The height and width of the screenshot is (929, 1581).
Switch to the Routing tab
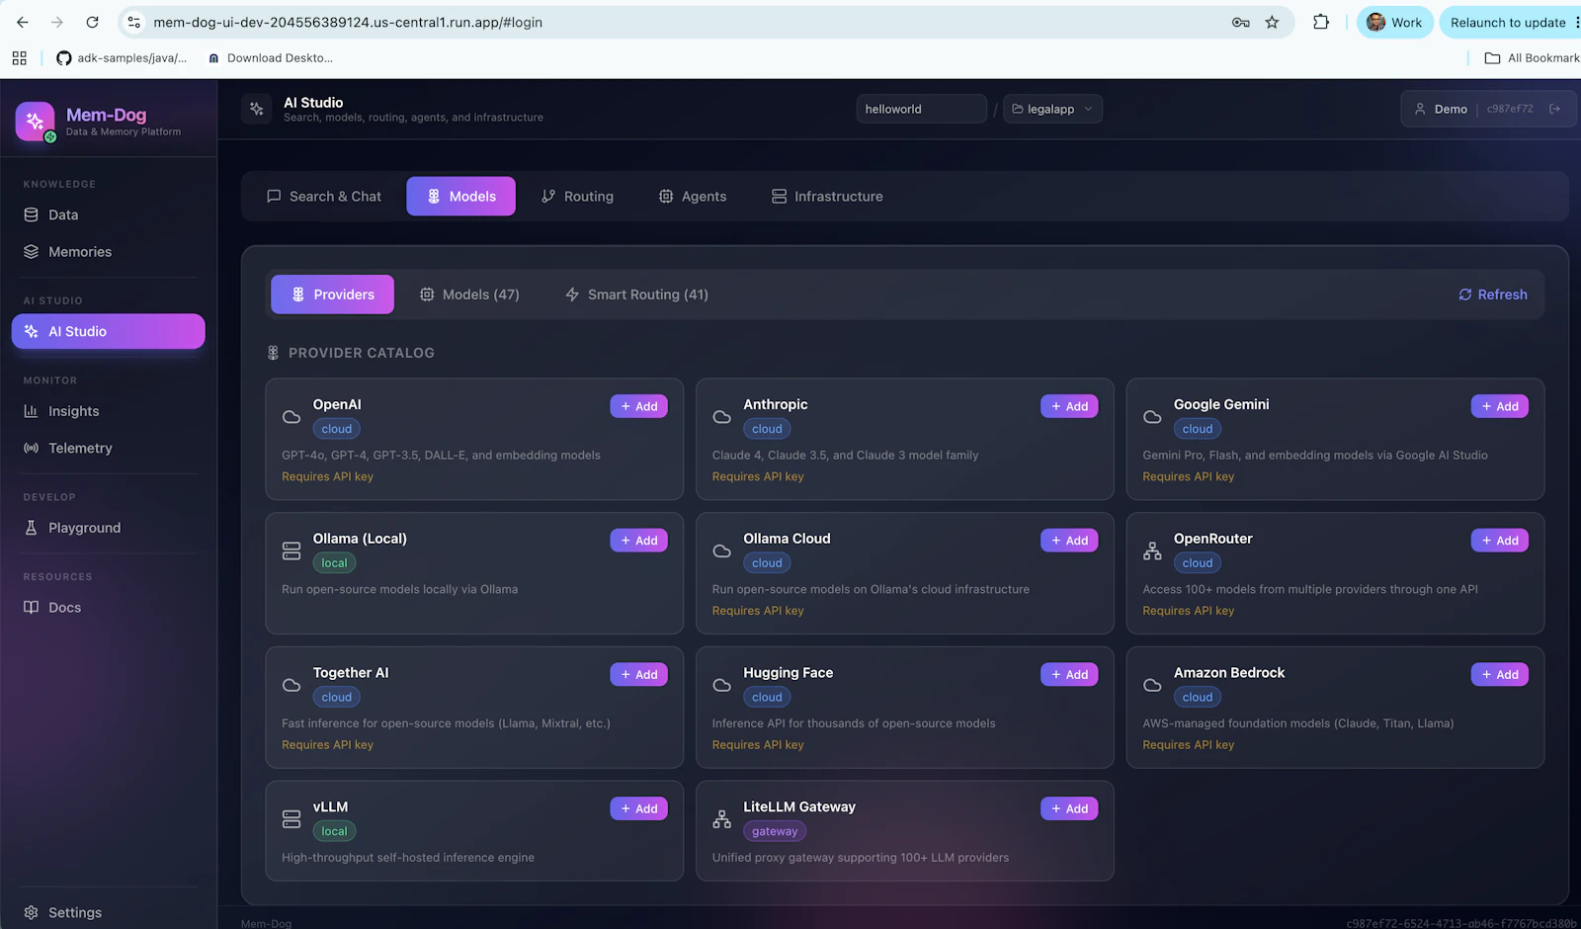pyautogui.click(x=578, y=196)
